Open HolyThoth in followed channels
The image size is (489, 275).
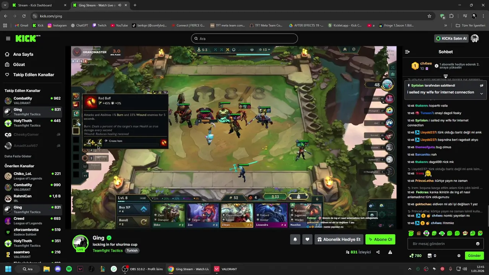point(32,123)
